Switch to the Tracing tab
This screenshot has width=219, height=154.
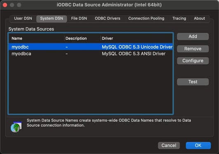[x=179, y=19]
